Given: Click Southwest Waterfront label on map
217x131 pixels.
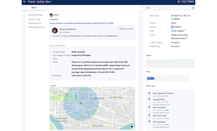Looking at the screenshot, I should [x=61, y=120].
